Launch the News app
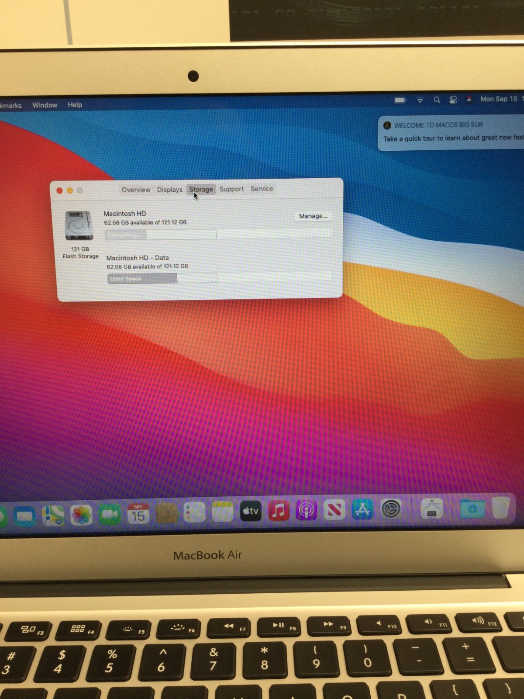Viewport: 524px width, 699px height. click(x=334, y=509)
